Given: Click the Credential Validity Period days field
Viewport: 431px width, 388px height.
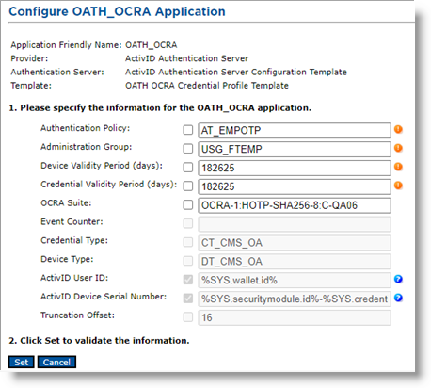Looking at the screenshot, I should 295,186.
